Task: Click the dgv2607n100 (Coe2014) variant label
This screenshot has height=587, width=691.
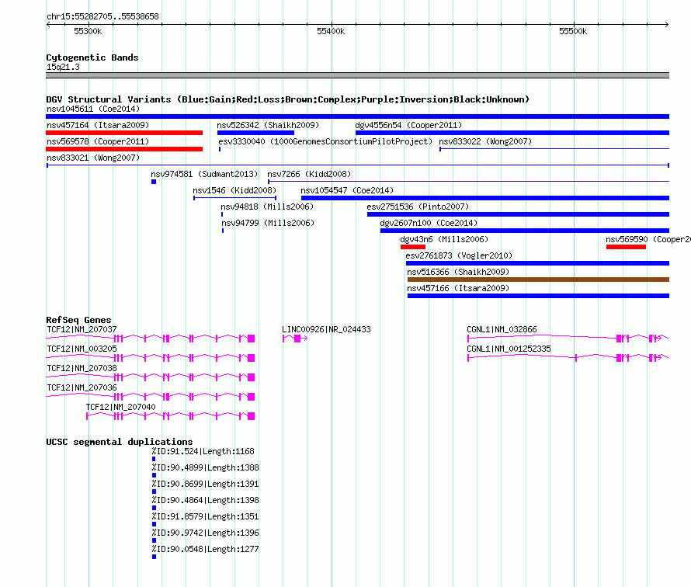Action: [x=429, y=223]
